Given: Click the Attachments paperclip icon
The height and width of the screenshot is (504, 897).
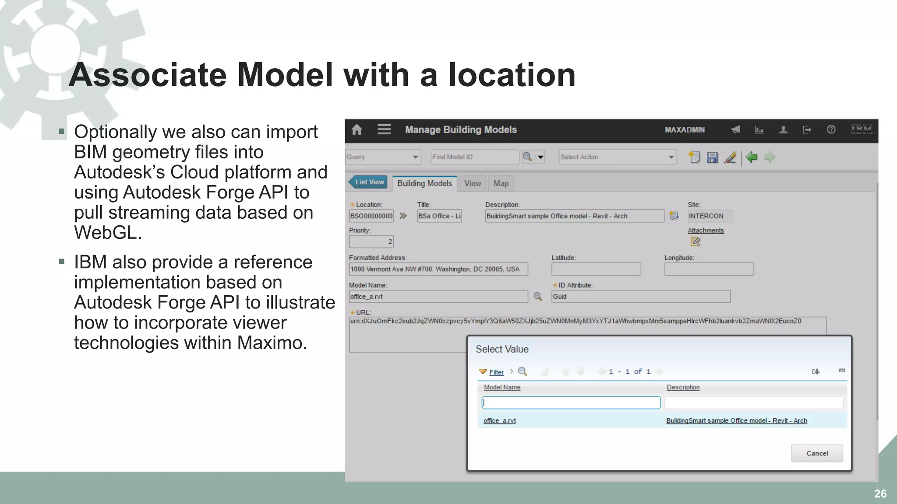Looking at the screenshot, I should (x=695, y=241).
